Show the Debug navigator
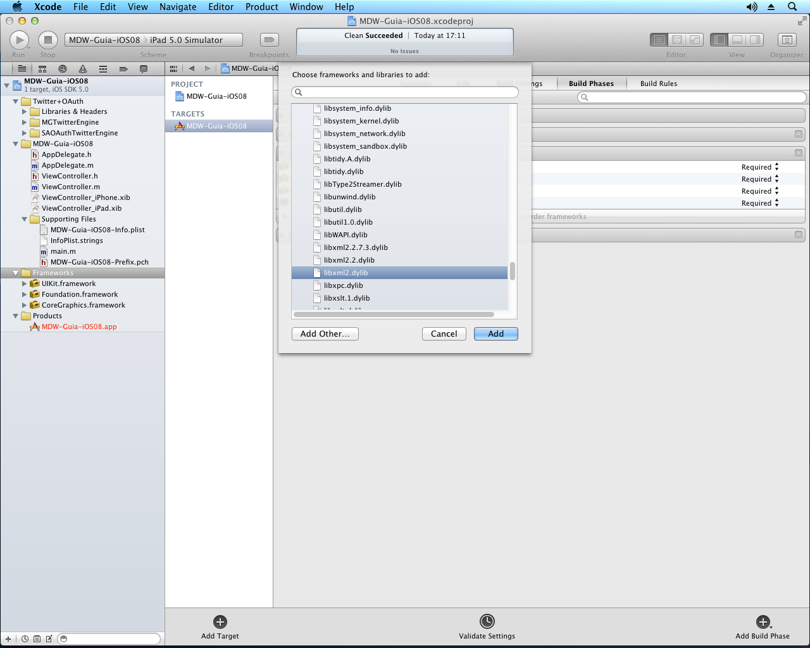Image resolution: width=810 pixels, height=648 pixels. click(103, 69)
